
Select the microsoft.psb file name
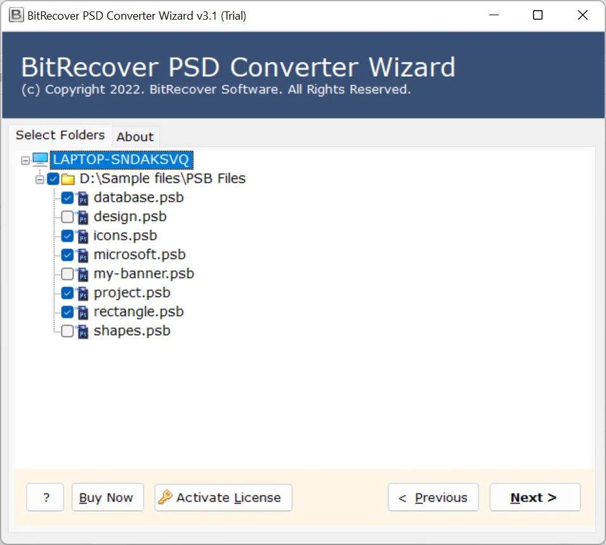[140, 254]
